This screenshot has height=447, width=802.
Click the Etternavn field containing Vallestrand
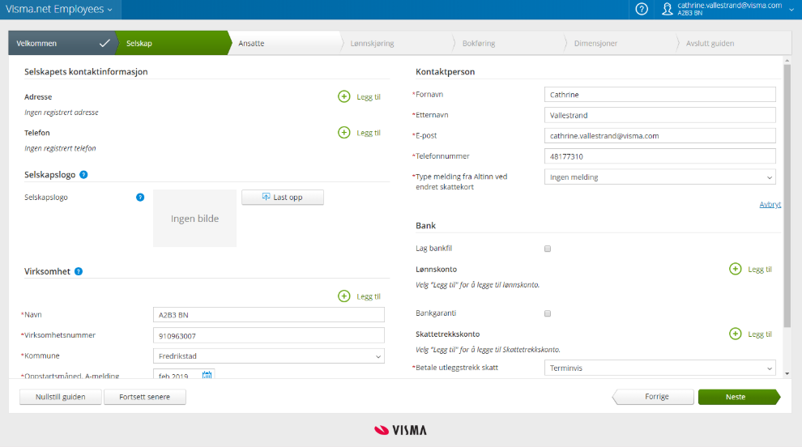tap(659, 115)
